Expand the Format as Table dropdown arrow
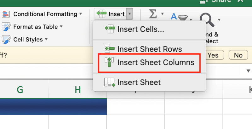The width and height of the screenshot is (252, 129). pyautogui.click(x=61, y=26)
